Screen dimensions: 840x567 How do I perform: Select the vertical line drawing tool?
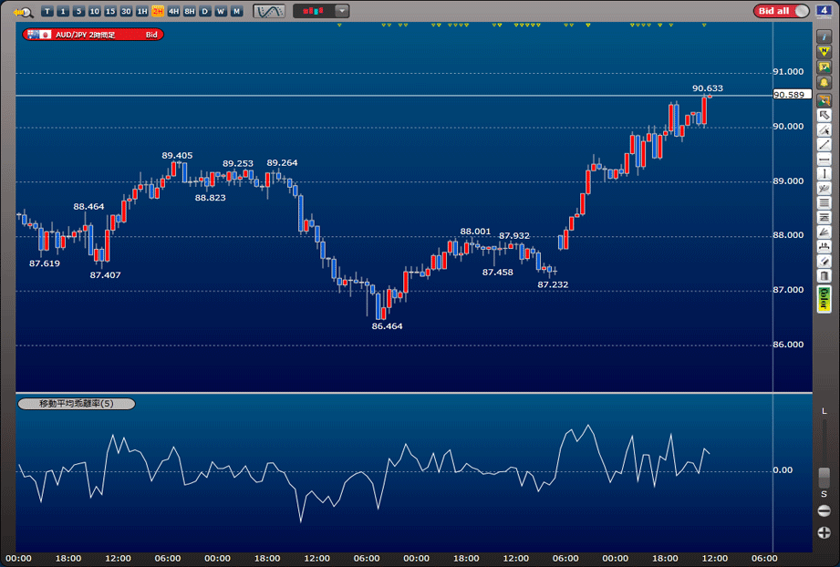824,173
